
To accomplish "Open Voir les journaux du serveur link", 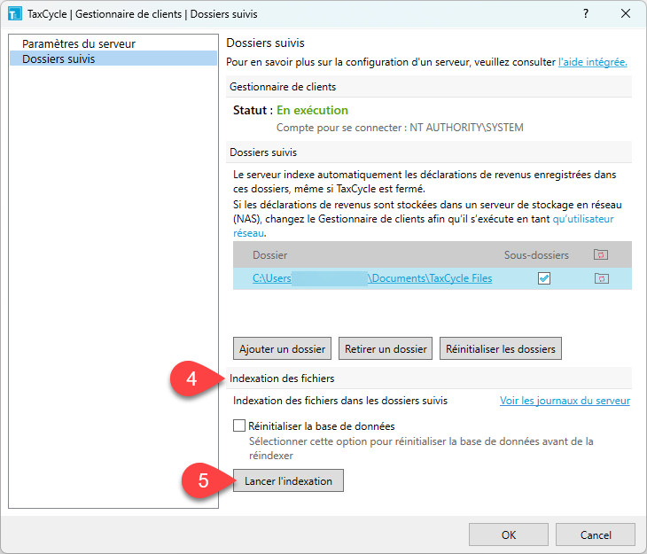I will pos(565,401).
